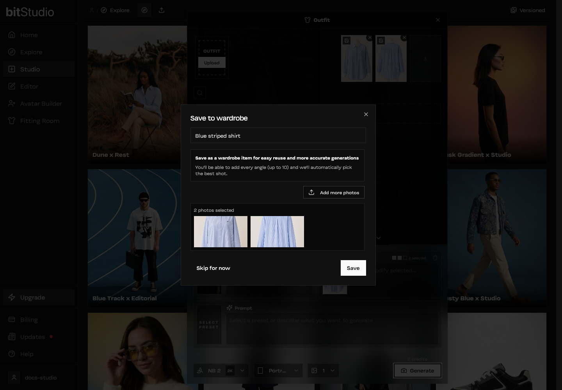
Task: Open Editor in the sidebar
Action: tap(39, 86)
